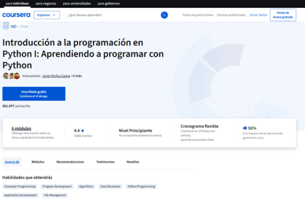Select the para universidades tab
The width and height of the screenshot is (305, 204).
click(x=76, y=3)
